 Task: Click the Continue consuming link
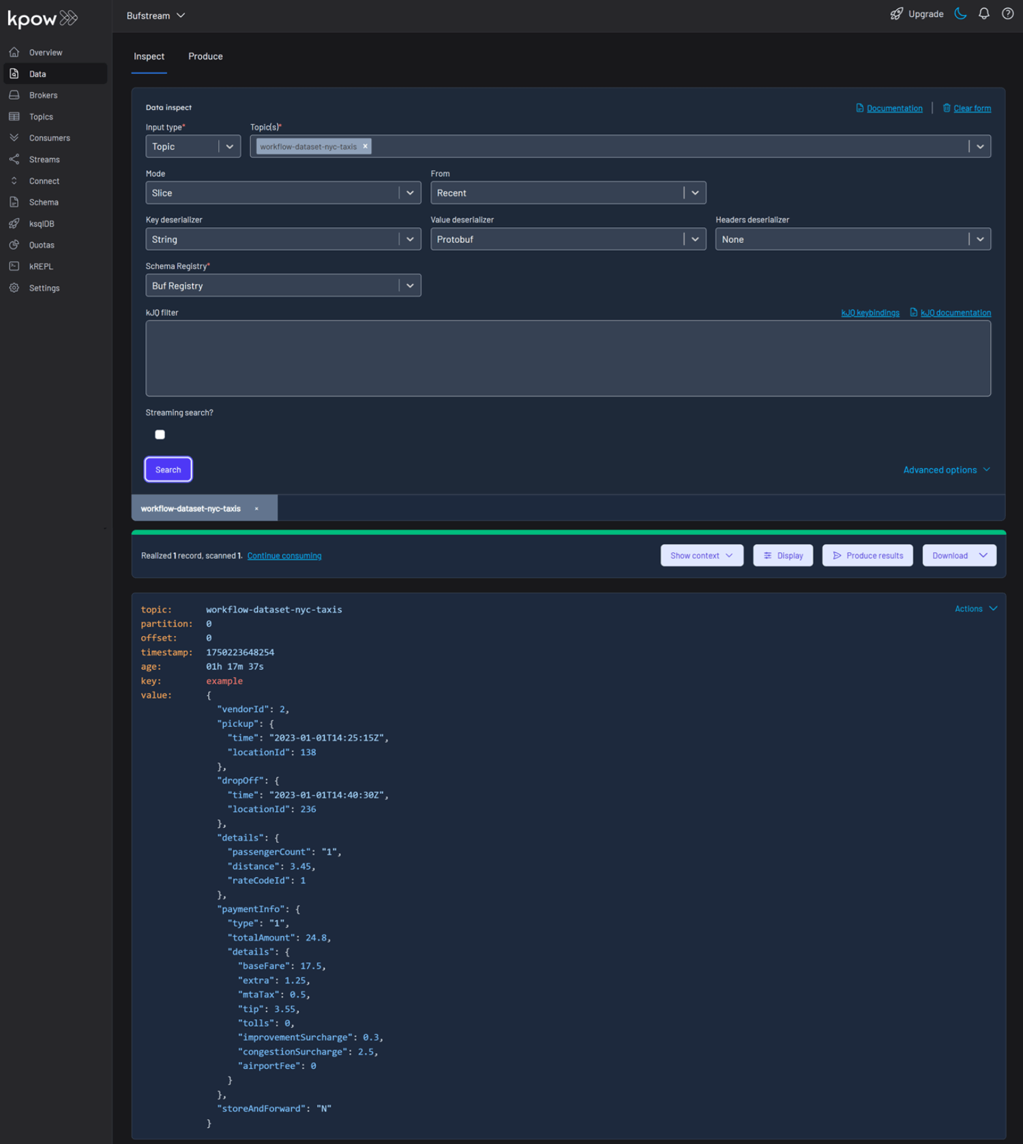[x=284, y=556]
